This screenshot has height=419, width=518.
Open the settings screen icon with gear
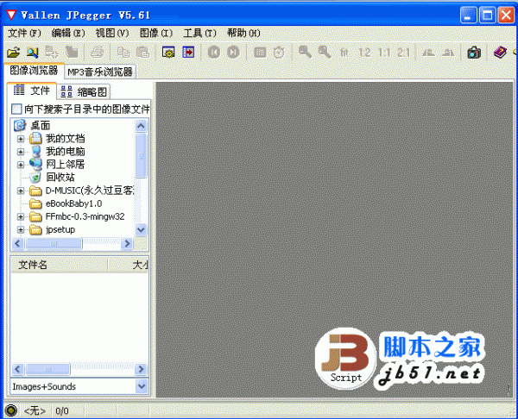tap(168, 53)
